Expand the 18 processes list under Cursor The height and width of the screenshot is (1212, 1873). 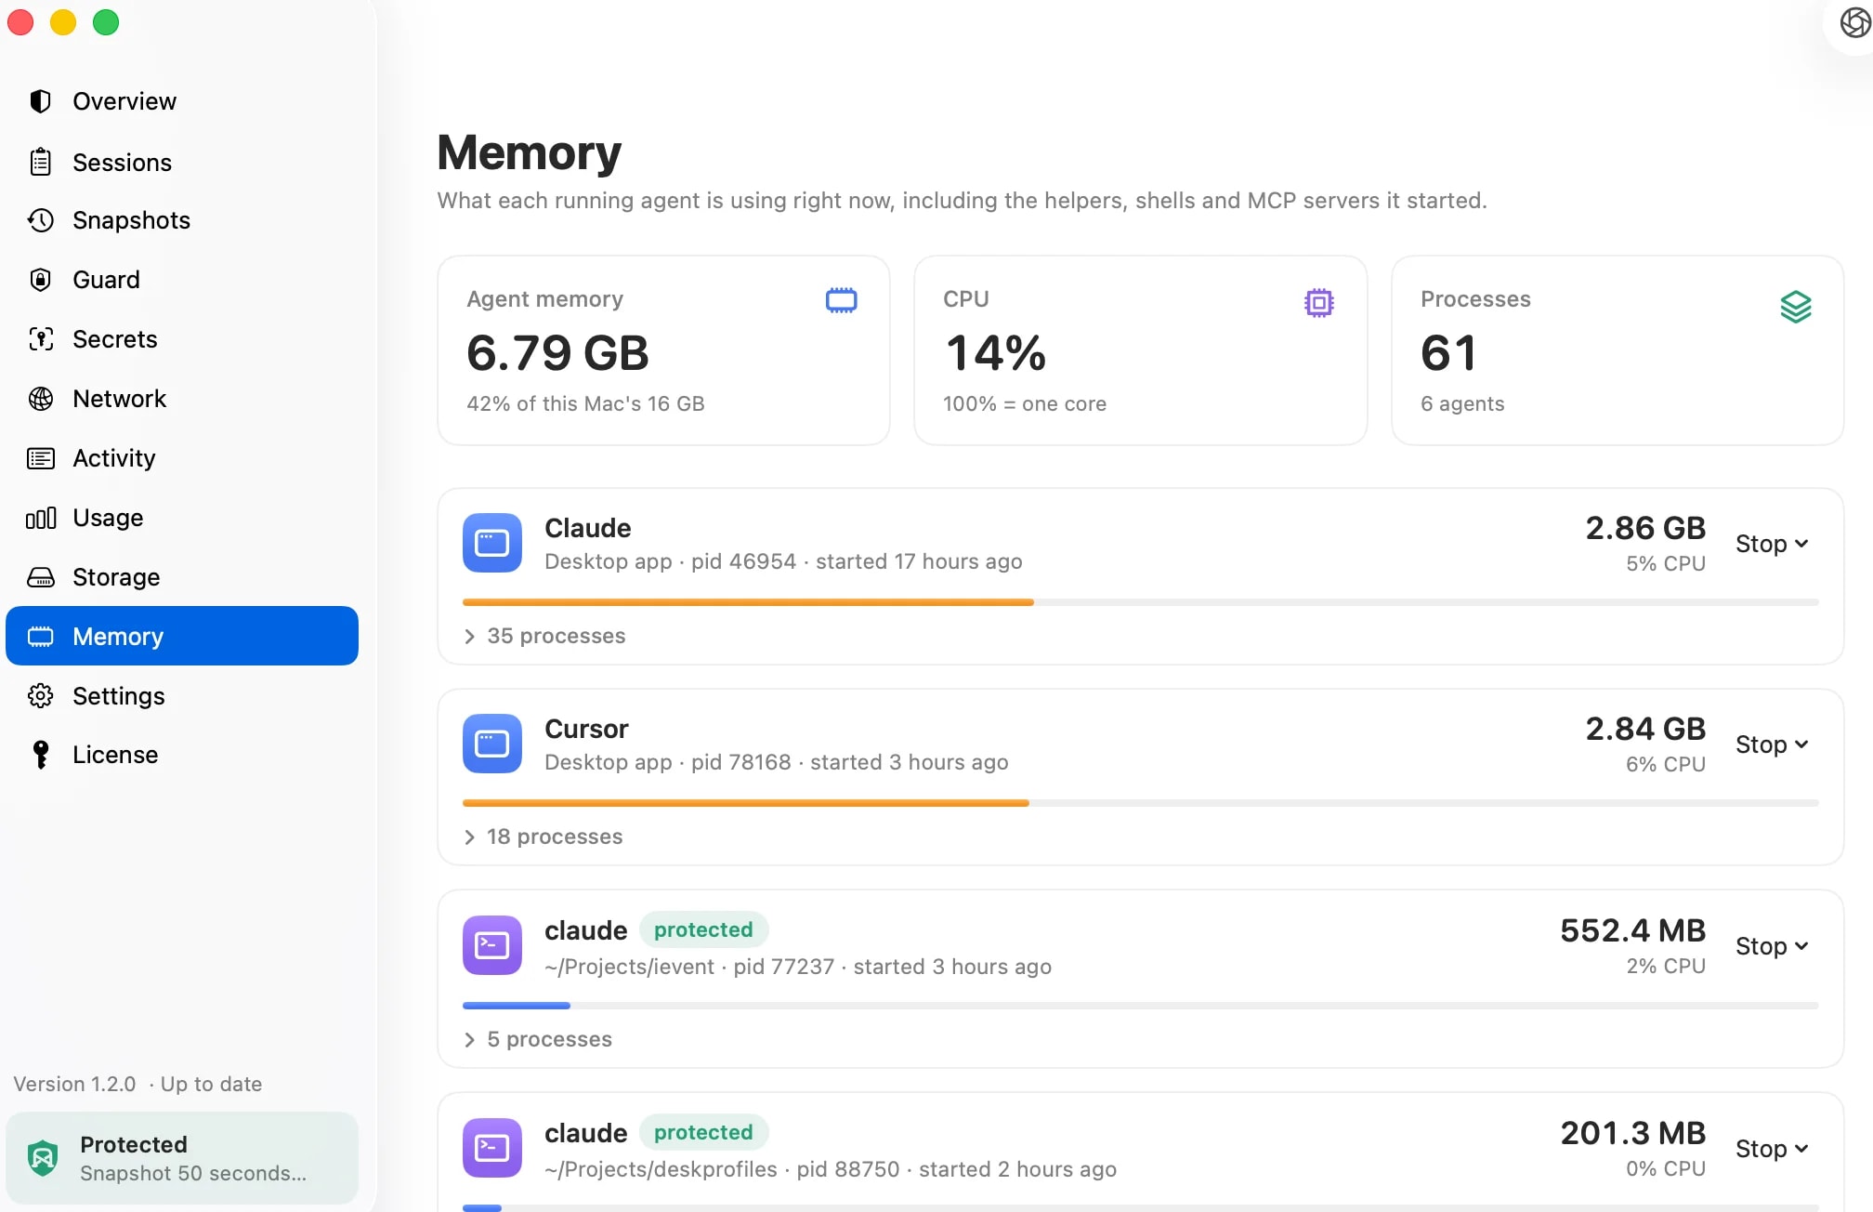pos(544,837)
